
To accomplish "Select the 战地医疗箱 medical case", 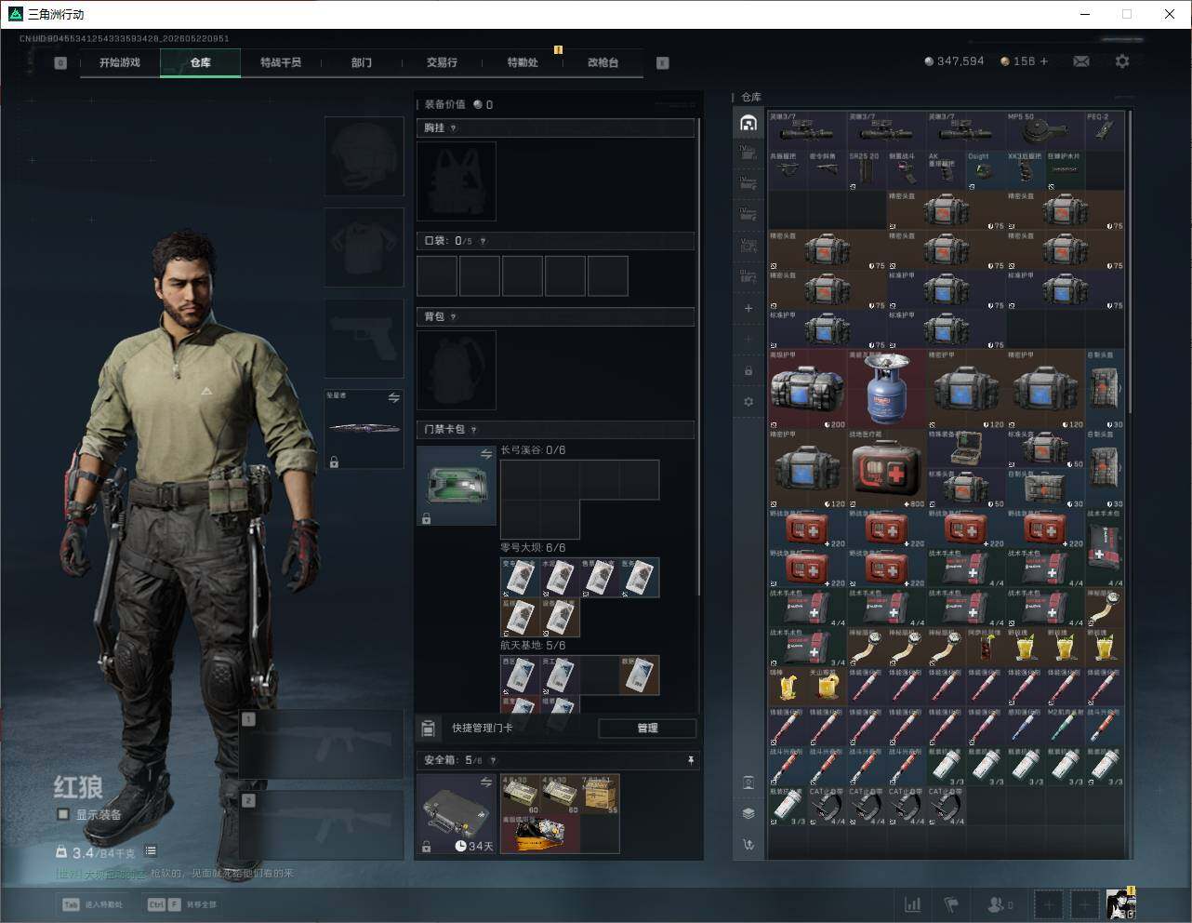I will pyautogui.click(x=887, y=469).
